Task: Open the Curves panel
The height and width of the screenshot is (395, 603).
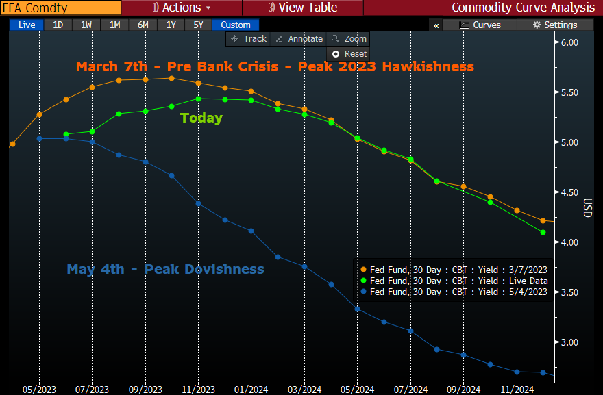Action: [480, 25]
